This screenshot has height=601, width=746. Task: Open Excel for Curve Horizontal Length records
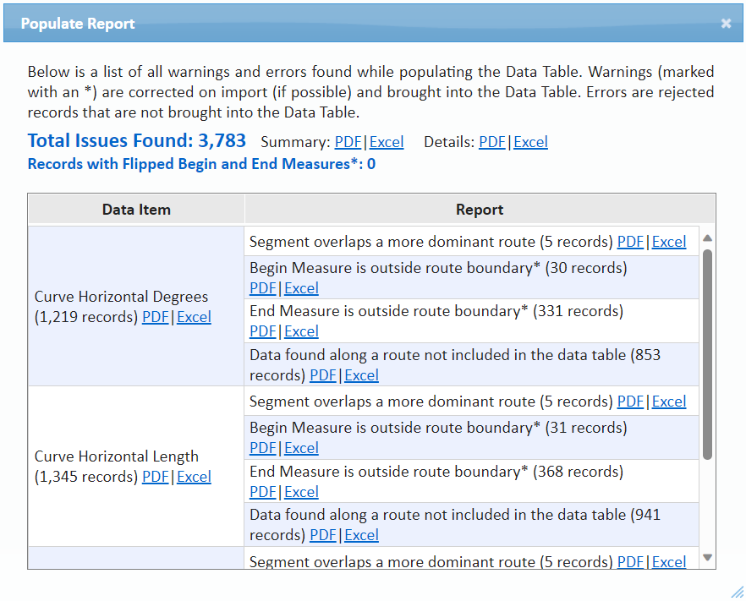click(195, 477)
